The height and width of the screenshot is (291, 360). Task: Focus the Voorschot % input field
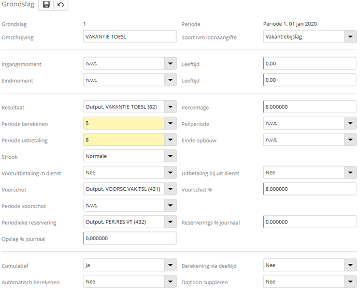click(x=309, y=189)
